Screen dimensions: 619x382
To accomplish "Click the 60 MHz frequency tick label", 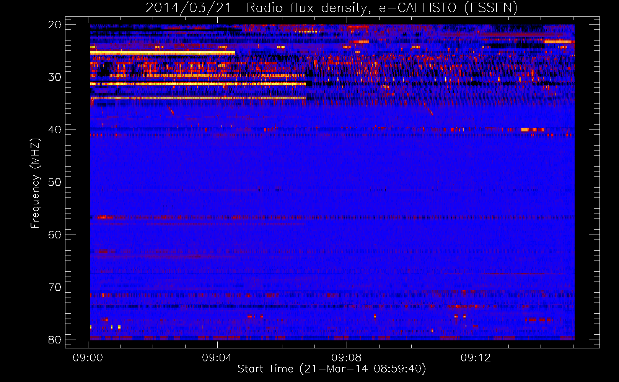I will click(55, 235).
